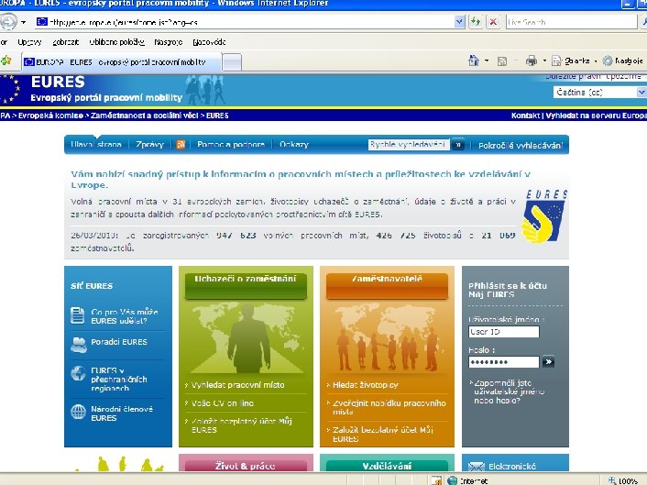Click the Uchazeči o zaměstnání header button
The width and height of the screenshot is (647, 485).
246,286
